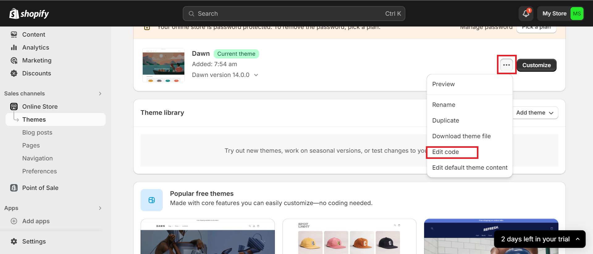593x254 pixels.
Task: Open Pages in sidebar
Action: 31,145
